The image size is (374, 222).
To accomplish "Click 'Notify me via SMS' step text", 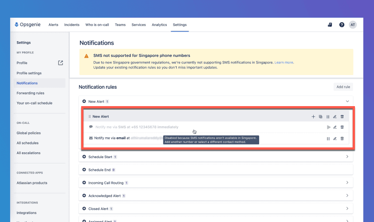I will click(137, 127).
